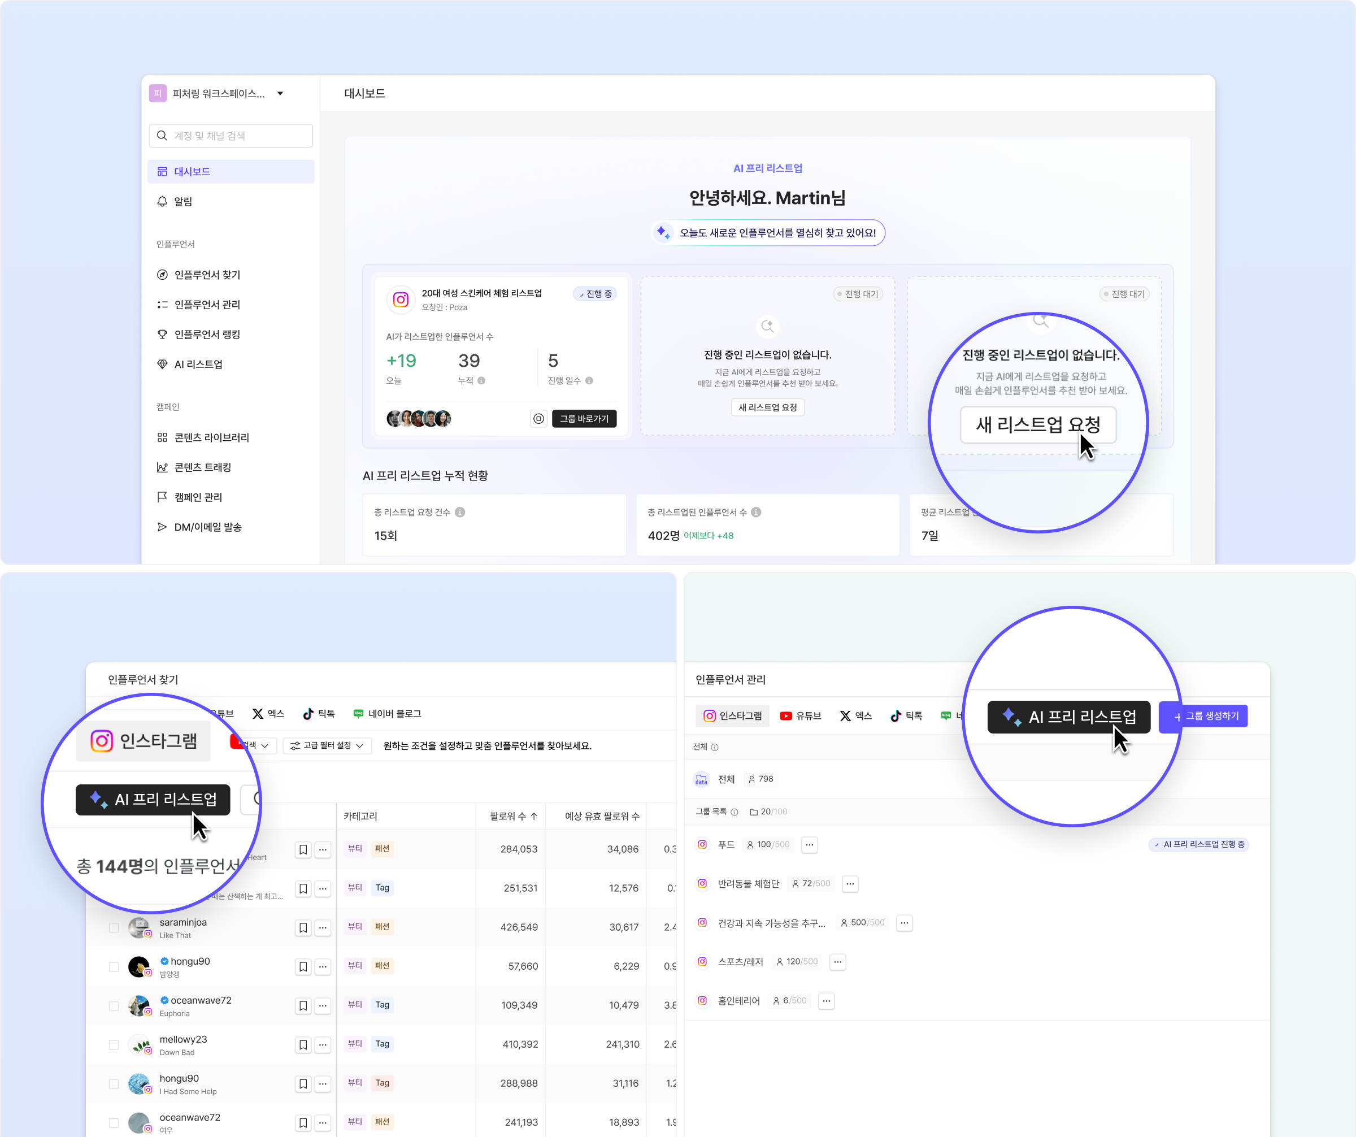Check the saraminjoa row checkbox

point(114,928)
